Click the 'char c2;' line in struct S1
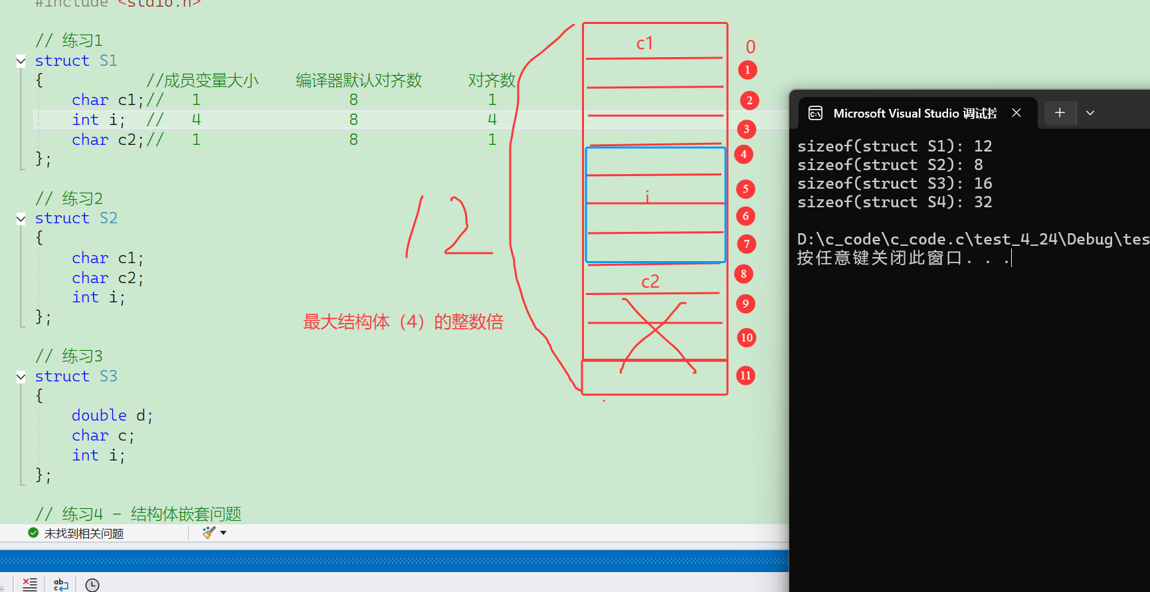The width and height of the screenshot is (1150, 592). pos(108,140)
